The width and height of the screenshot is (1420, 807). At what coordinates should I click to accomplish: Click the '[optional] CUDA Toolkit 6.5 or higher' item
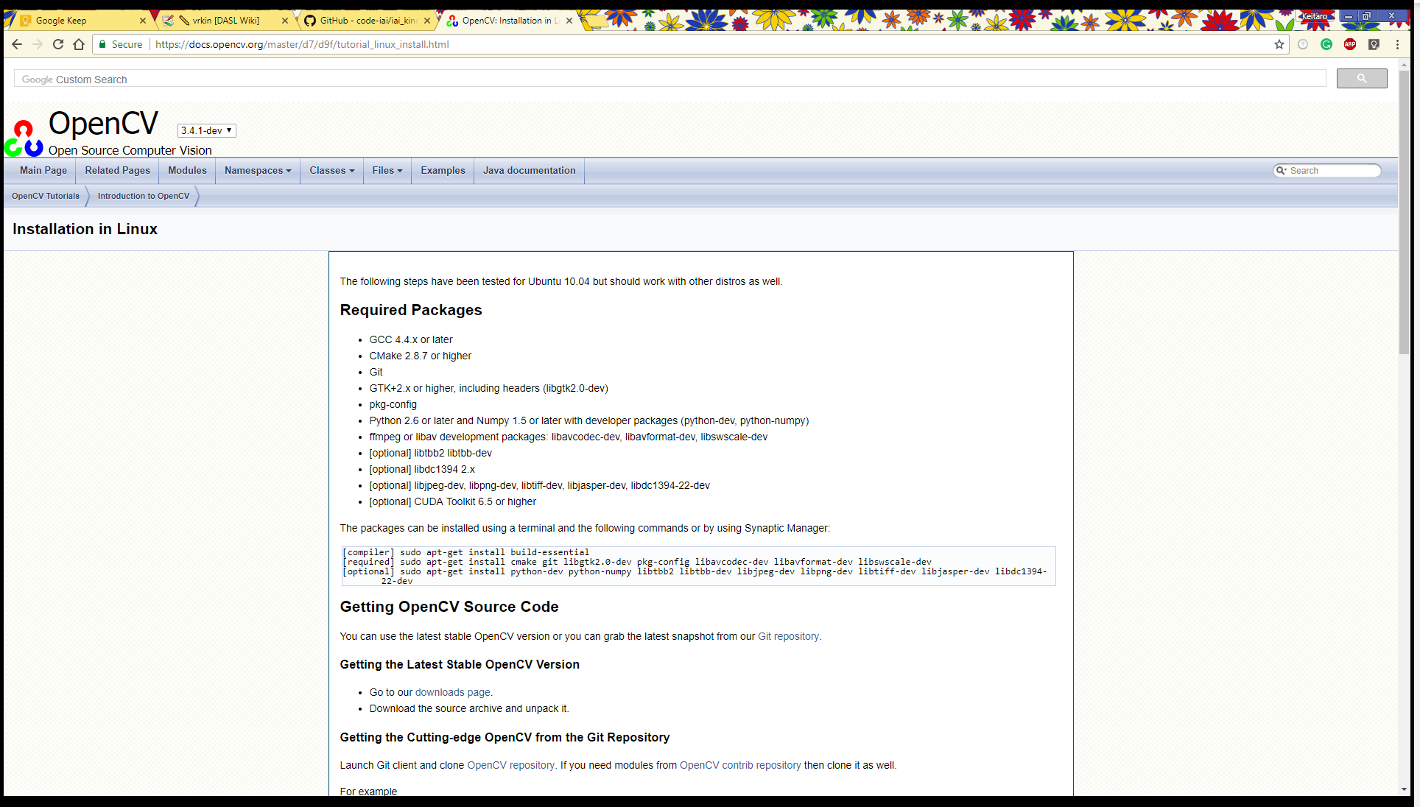[x=453, y=501]
